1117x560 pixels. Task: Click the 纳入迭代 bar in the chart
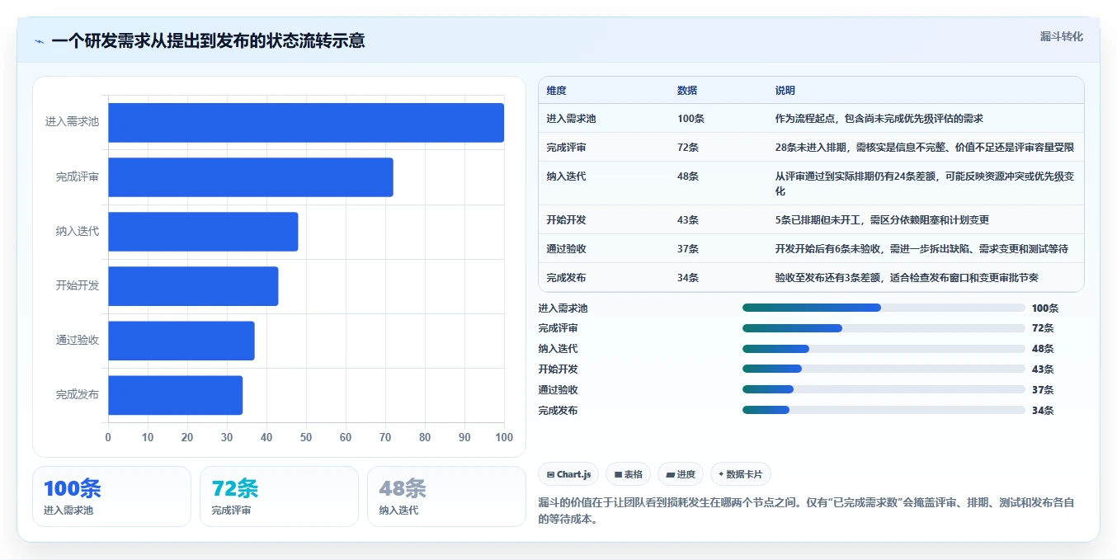(203, 231)
